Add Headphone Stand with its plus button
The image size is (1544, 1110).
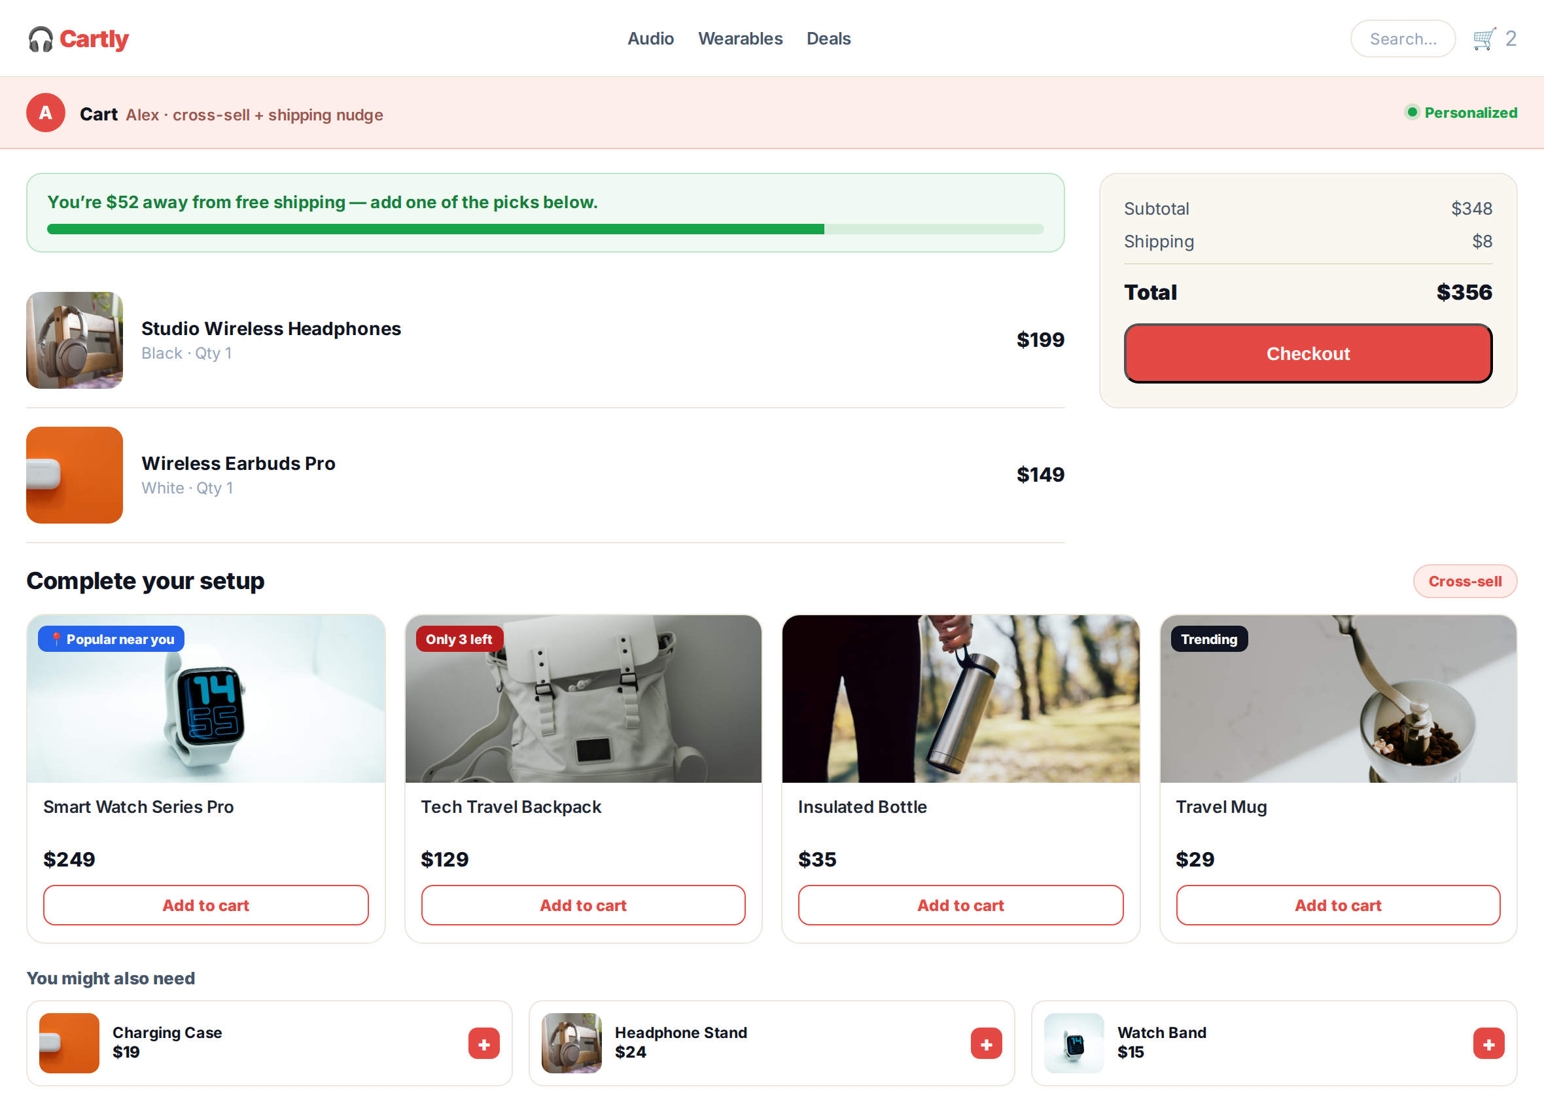coord(987,1043)
